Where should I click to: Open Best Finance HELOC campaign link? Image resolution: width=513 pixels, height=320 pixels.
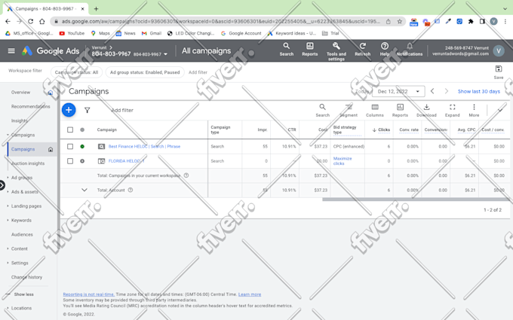click(144, 146)
